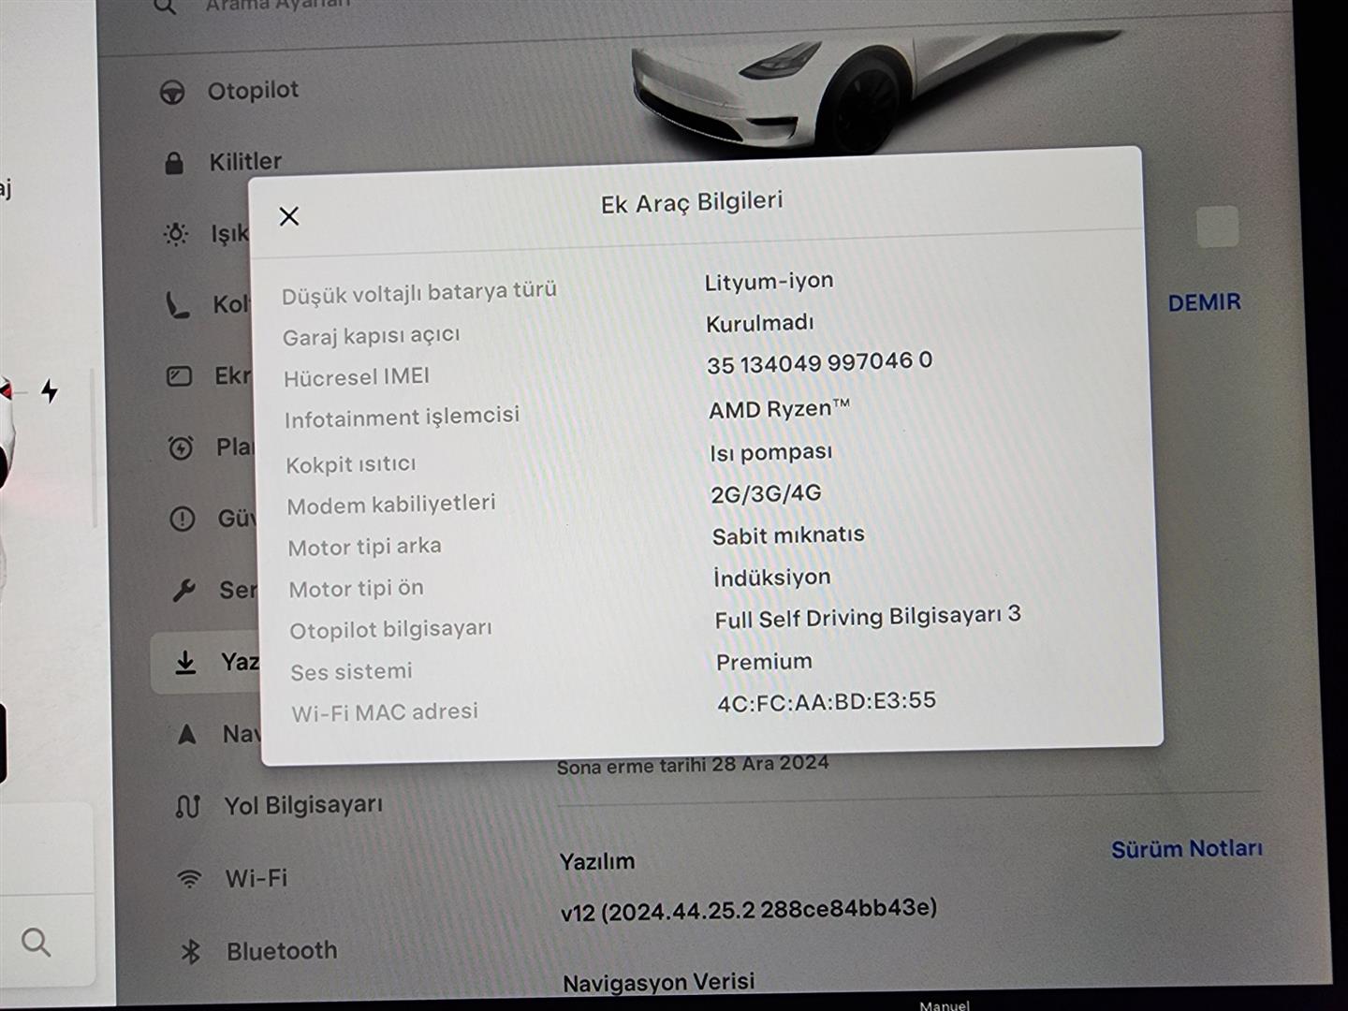
Task: Select the Wi-Fi MAC adresi label
Action: click(385, 712)
